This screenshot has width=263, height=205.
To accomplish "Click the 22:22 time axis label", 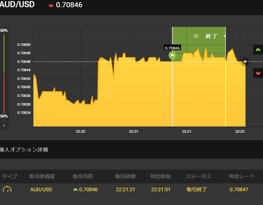I will pyautogui.click(x=240, y=131).
